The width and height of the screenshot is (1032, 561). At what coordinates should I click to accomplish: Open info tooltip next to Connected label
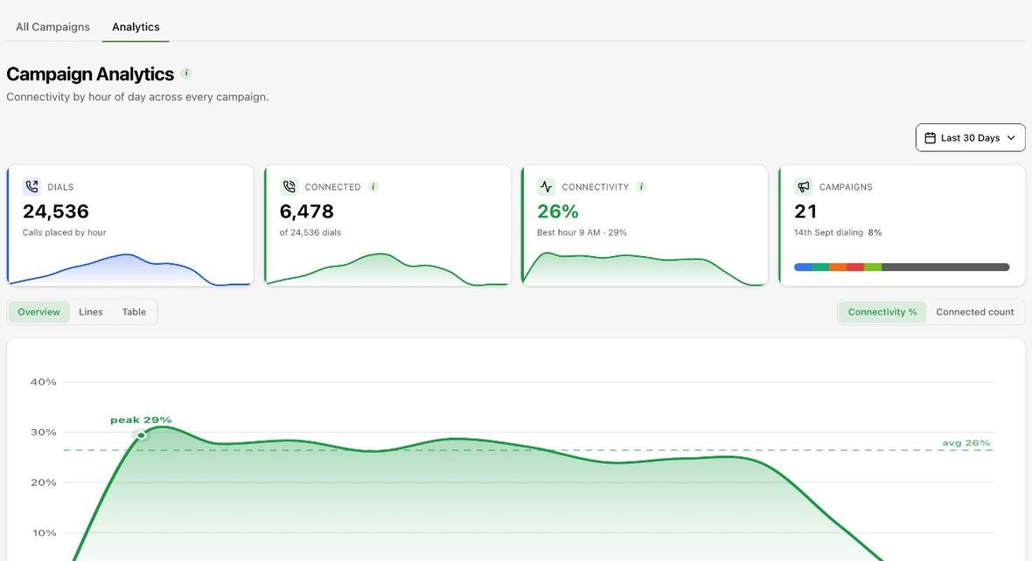373,187
